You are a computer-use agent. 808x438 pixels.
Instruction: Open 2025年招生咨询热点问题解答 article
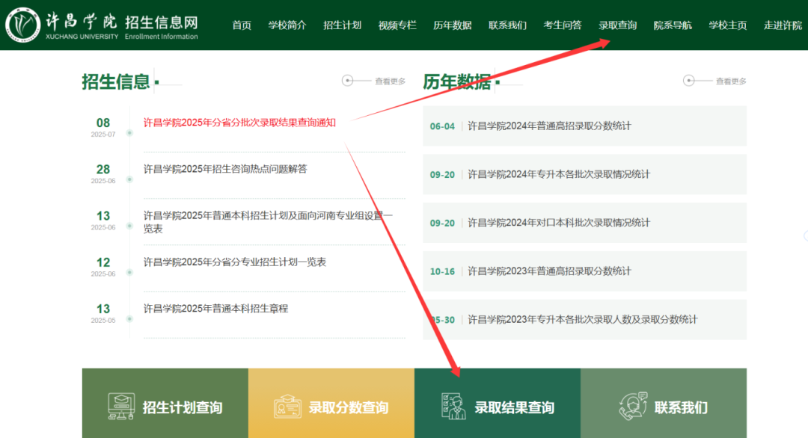pyautogui.click(x=225, y=169)
